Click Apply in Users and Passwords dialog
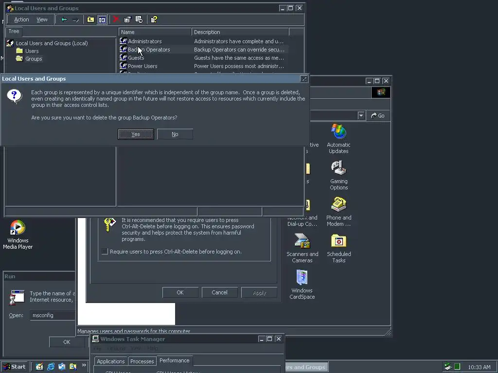The height and width of the screenshot is (373, 498). [x=259, y=292]
